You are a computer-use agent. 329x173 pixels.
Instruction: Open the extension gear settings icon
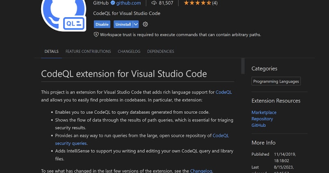point(145,24)
